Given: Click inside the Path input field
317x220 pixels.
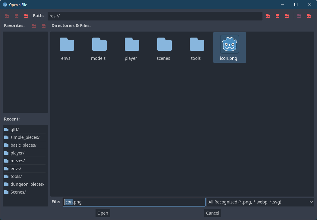Looking at the screenshot, I should tap(155, 16).
